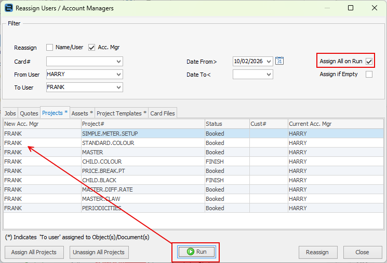
Task: Click the Cust# column header
Action: tap(269, 124)
